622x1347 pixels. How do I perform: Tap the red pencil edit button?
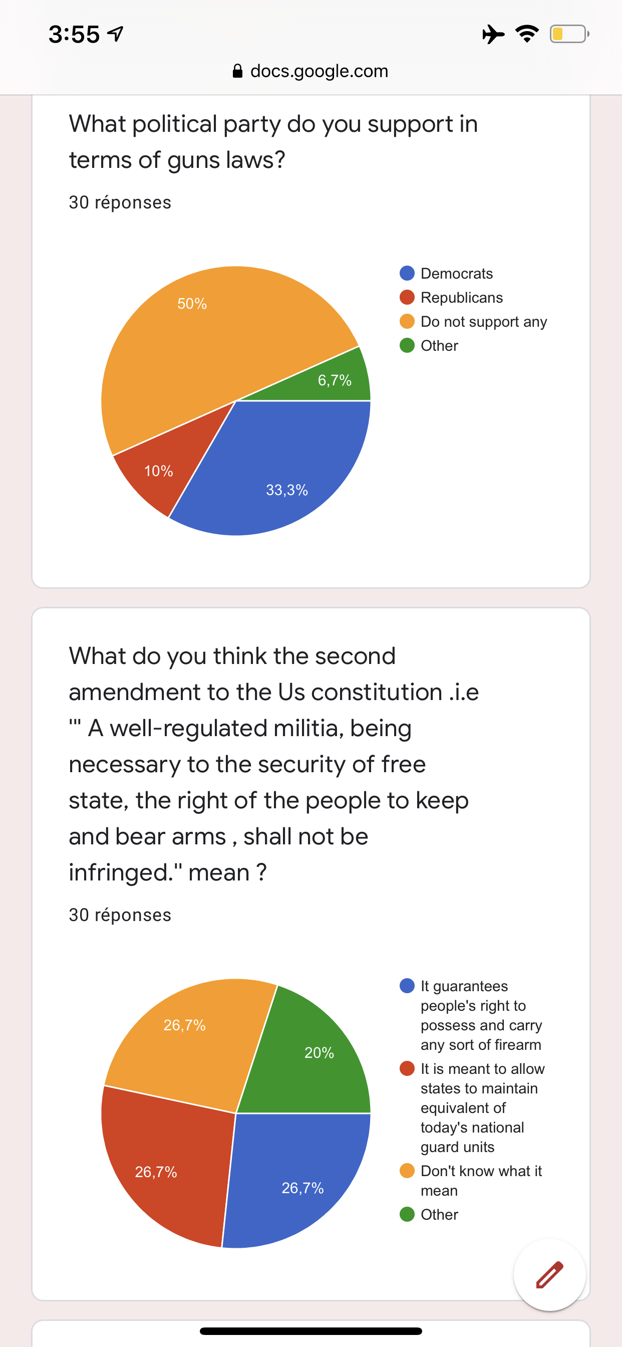click(x=549, y=1275)
